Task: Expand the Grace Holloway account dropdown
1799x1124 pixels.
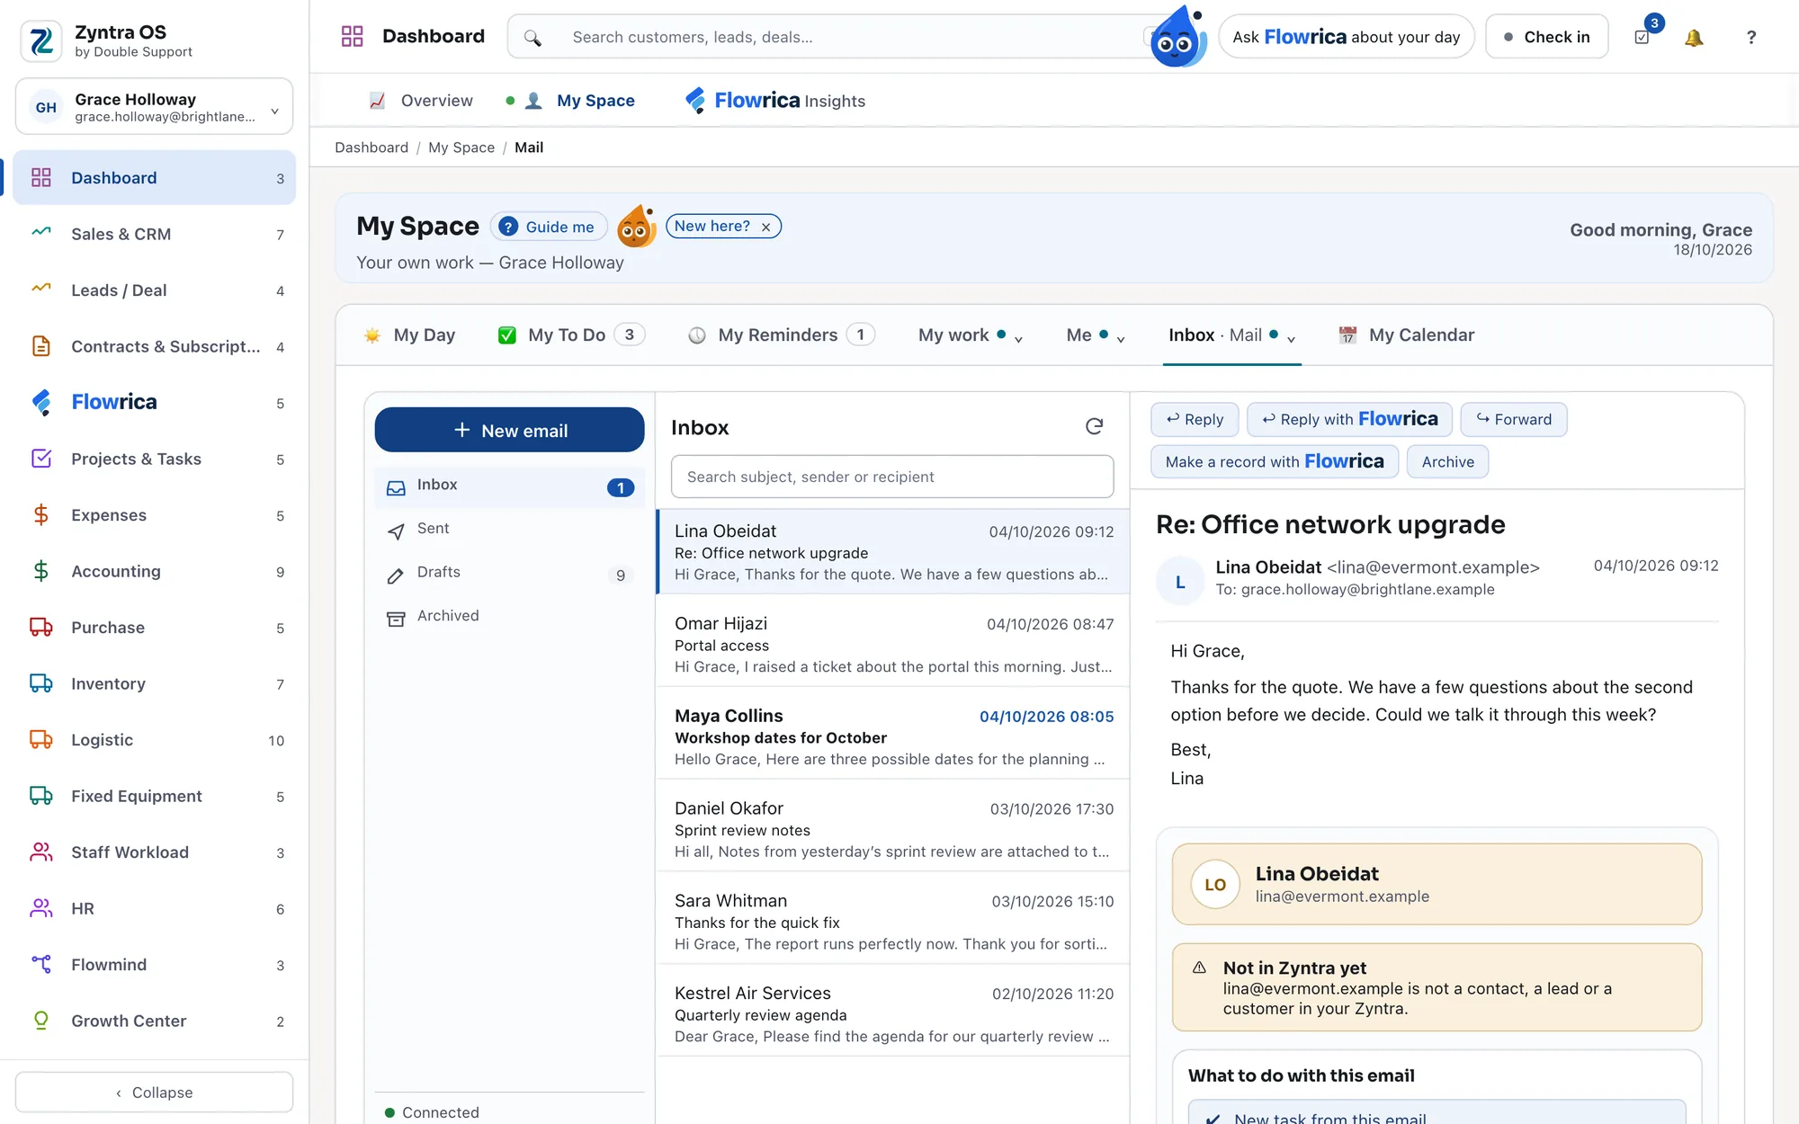Action: 154,107
